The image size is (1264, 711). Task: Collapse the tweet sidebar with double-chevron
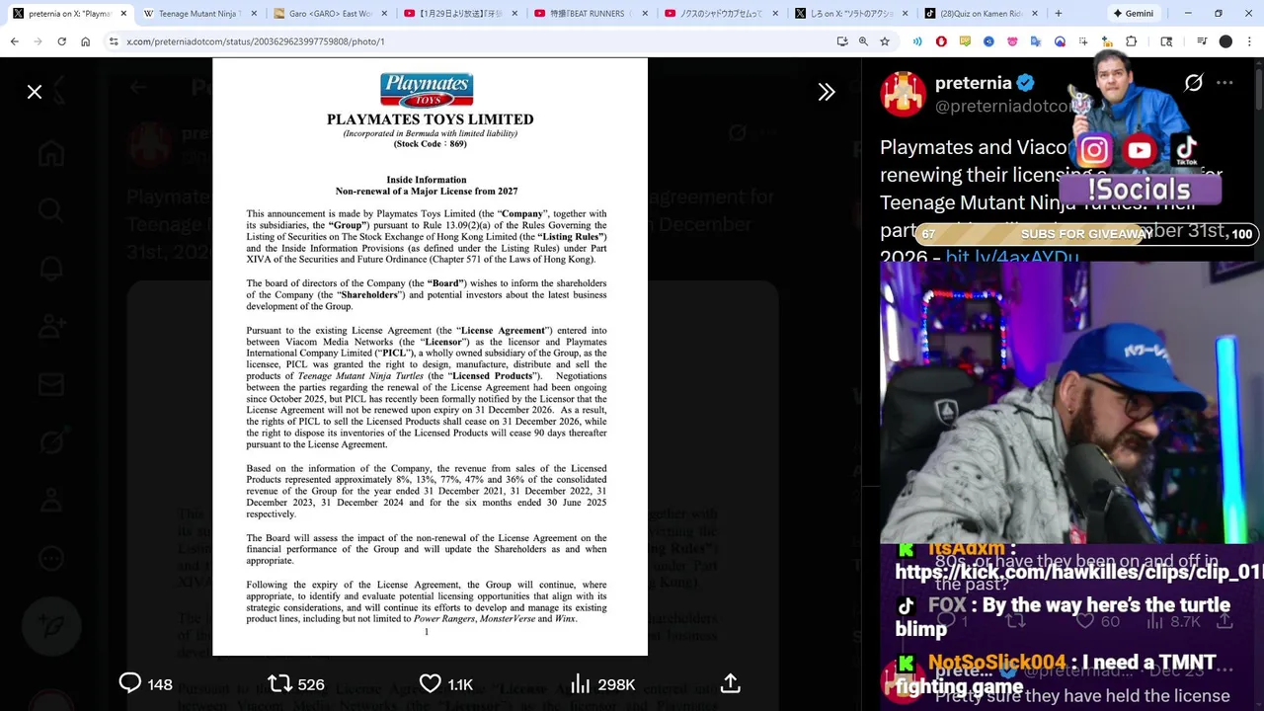[827, 92]
